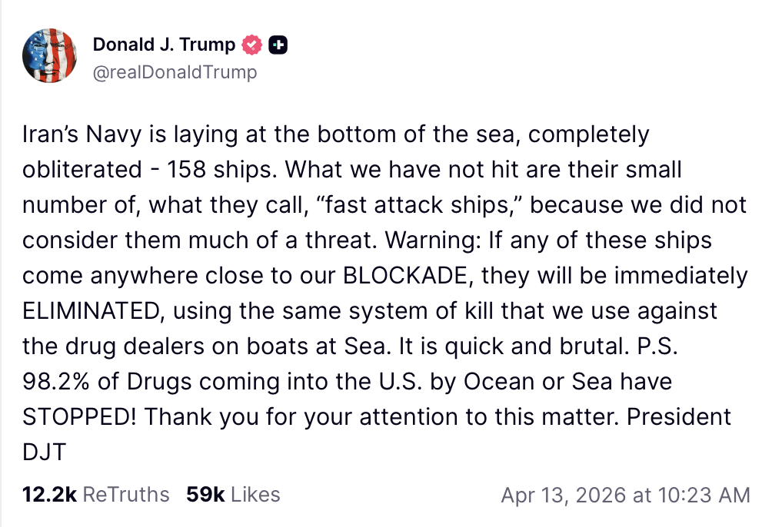This screenshot has height=527, width=772.
Task: View the 59k Likes list
Action: (233, 494)
